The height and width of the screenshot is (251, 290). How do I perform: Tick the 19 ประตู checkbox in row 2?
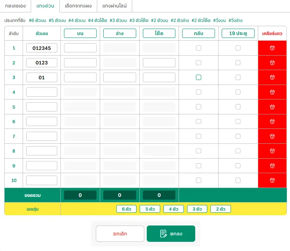(x=238, y=63)
